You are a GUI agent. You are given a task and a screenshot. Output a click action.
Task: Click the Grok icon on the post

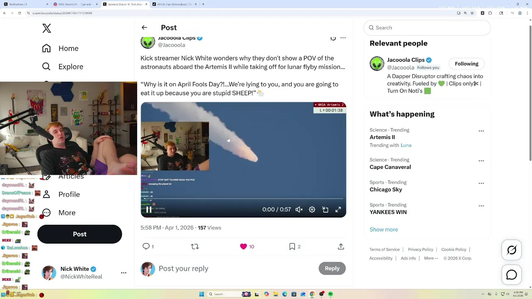coord(333,38)
